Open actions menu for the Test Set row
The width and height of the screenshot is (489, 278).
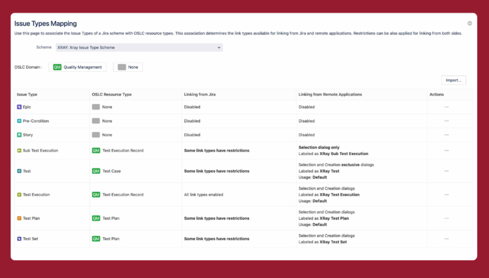pyautogui.click(x=446, y=239)
